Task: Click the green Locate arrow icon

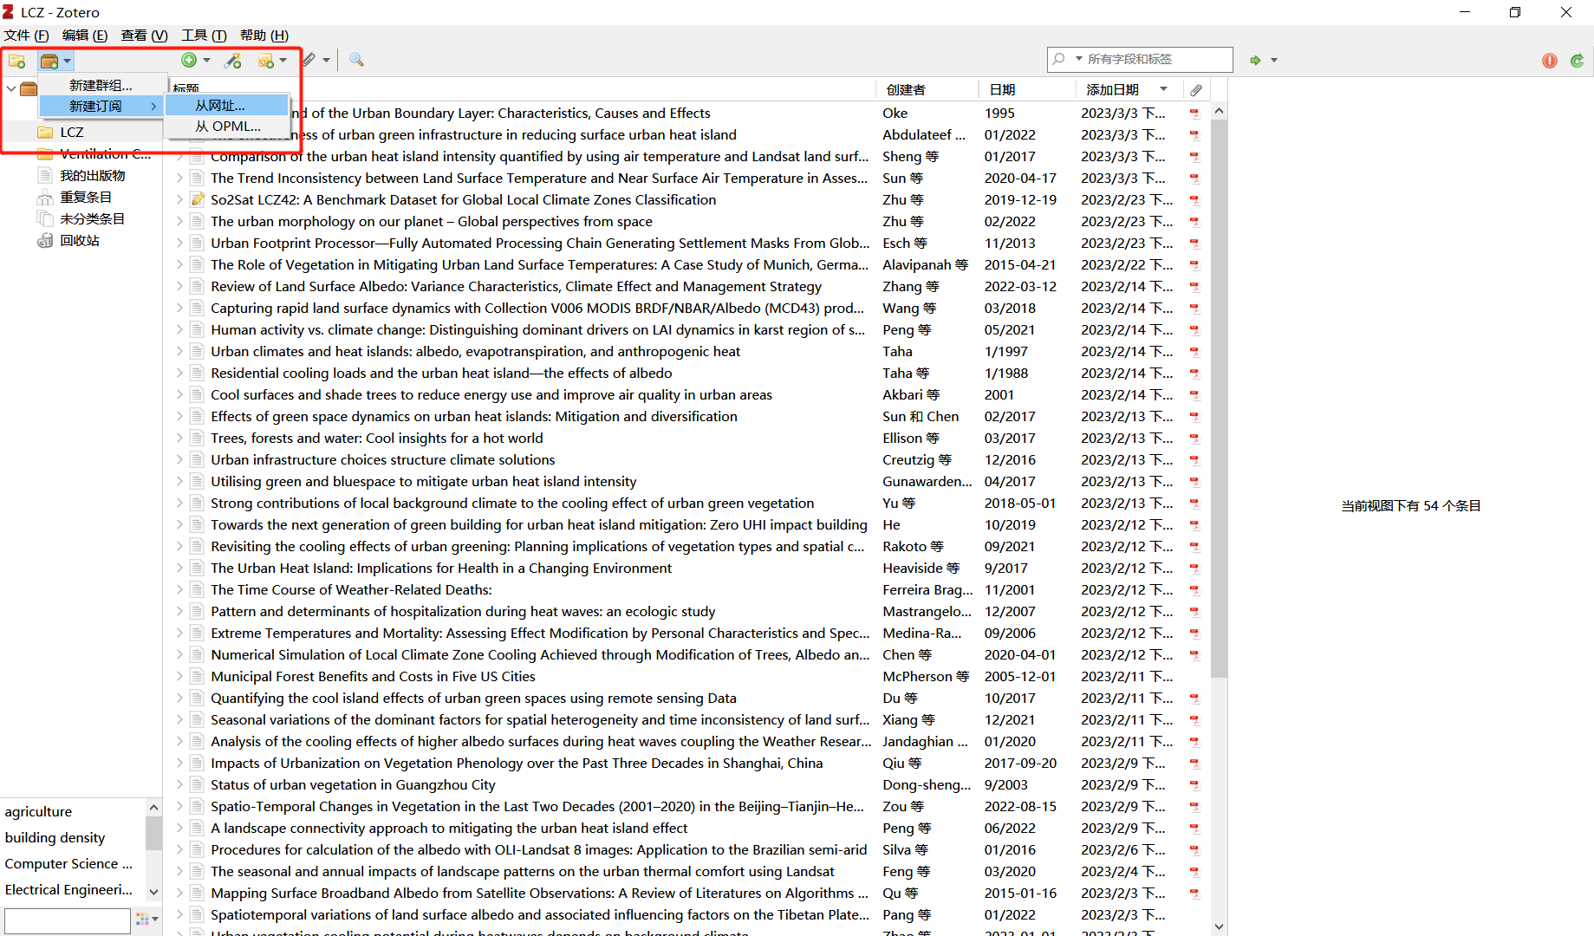Action: [x=1255, y=60]
